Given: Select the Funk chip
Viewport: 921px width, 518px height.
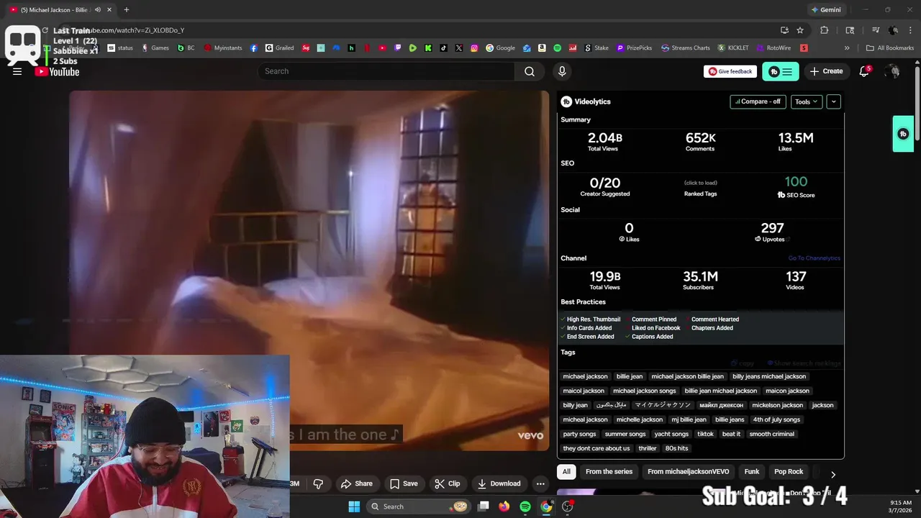Looking at the screenshot, I should tap(752, 472).
